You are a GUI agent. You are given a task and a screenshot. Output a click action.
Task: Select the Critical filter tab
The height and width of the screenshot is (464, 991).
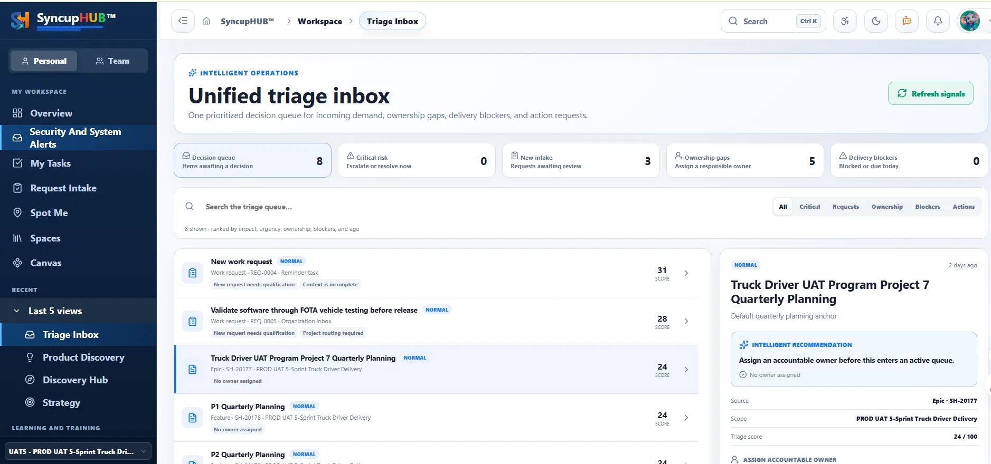(809, 206)
